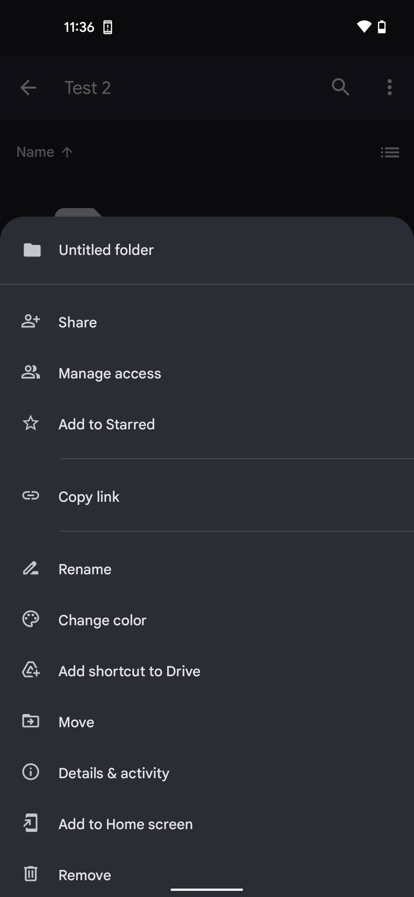
Task: Tap the Add shortcut to Drive icon
Action: point(30,670)
